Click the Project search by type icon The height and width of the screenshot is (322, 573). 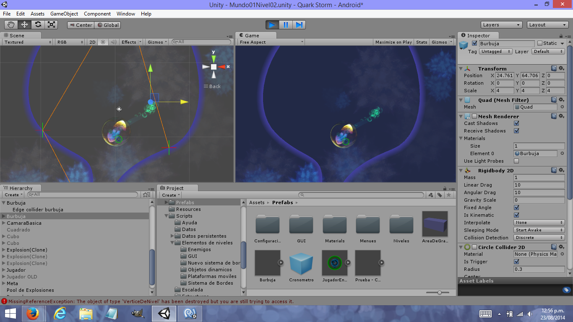pyautogui.click(x=431, y=195)
